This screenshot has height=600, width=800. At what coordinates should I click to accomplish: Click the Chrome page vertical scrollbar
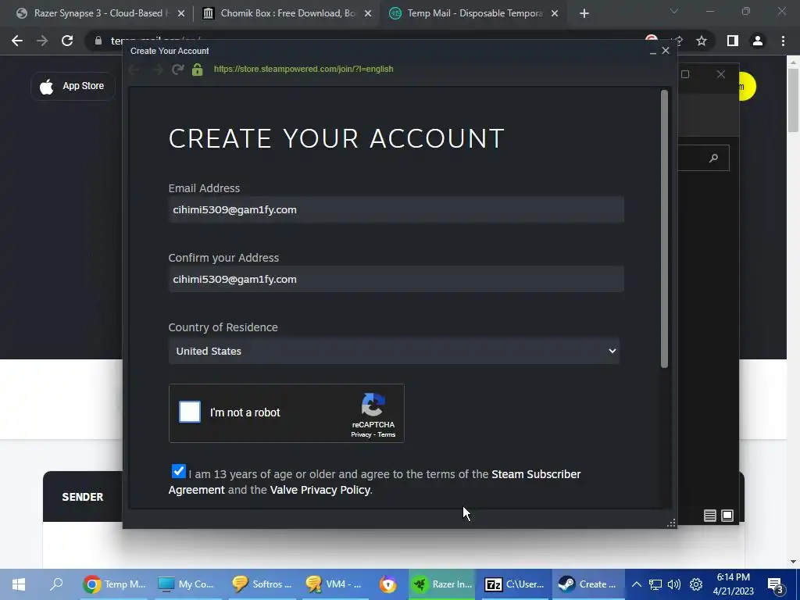(x=793, y=102)
